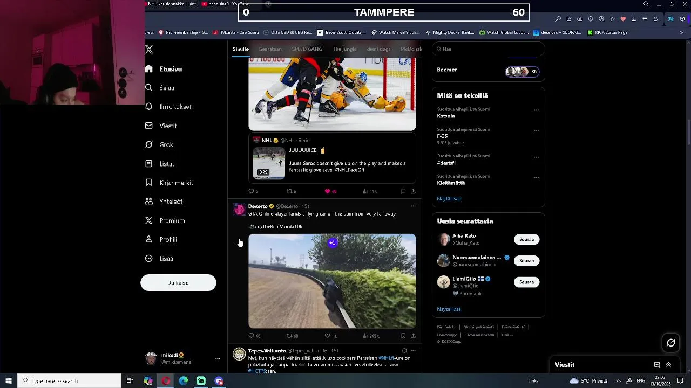Click Grok icon on Tepes-Valtuusto post
The image size is (691, 388).
tap(404, 351)
